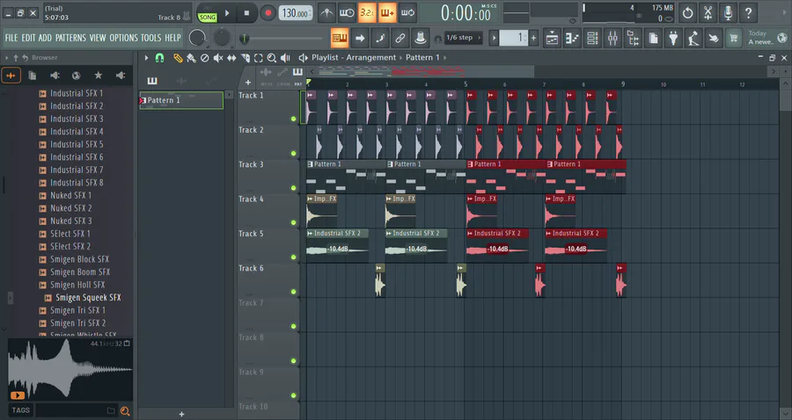The width and height of the screenshot is (792, 420).
Task: Open the Playlist options menu arrow
Action: point(146,58)
